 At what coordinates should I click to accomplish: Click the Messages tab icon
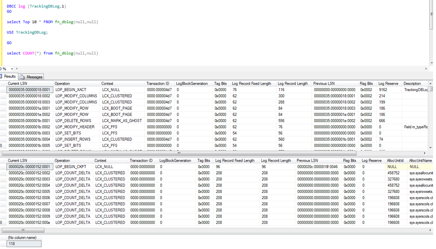tap(23, 77)
